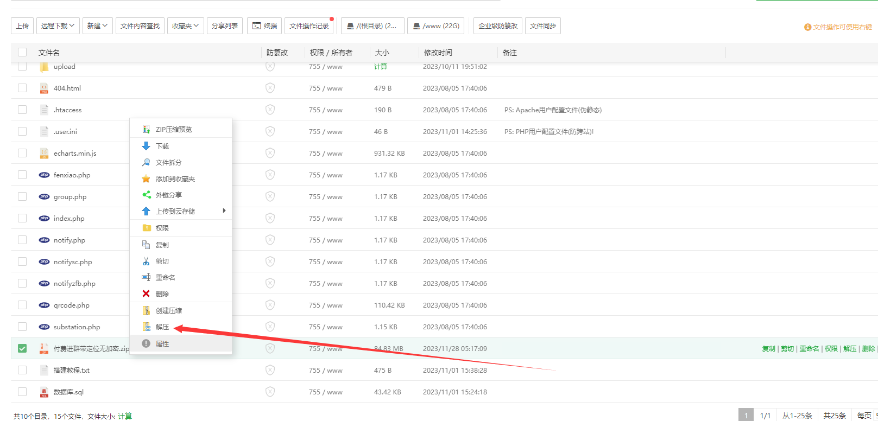Click the 文件内容查找 button
Viewport: 878px width, 421px height.
tap(140, 25)
